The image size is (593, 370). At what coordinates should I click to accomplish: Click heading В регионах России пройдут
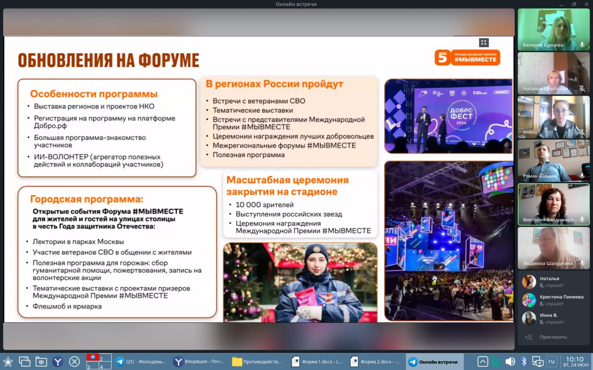tap(275, 84)
